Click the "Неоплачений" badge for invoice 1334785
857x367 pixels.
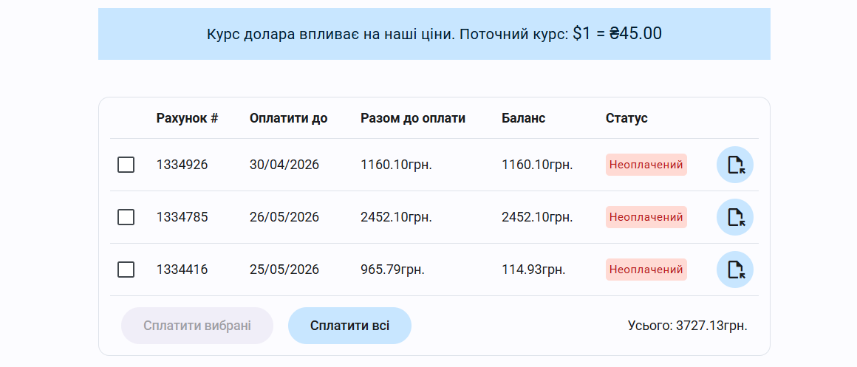click(646, 217)
